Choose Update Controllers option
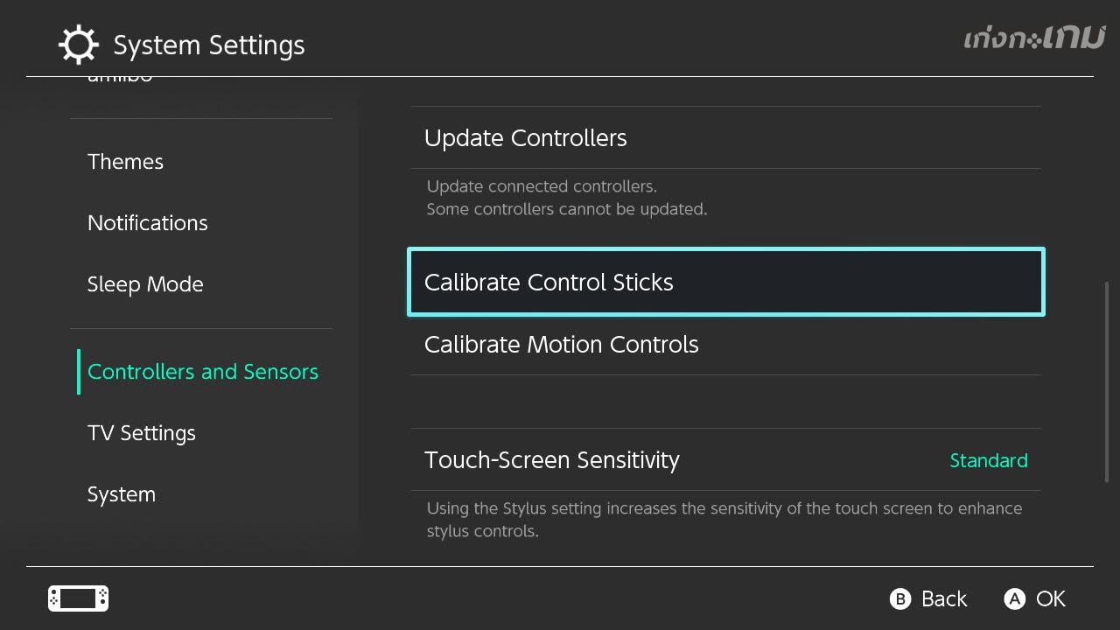The image size is (1120, 630). coord(525,138)
